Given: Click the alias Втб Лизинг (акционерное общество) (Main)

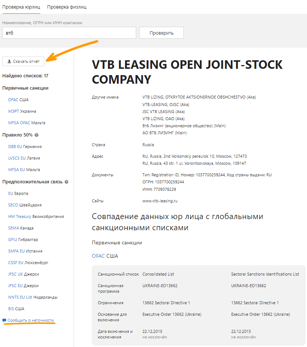Looking at the screenshot, I should click(x=184, y=126).
